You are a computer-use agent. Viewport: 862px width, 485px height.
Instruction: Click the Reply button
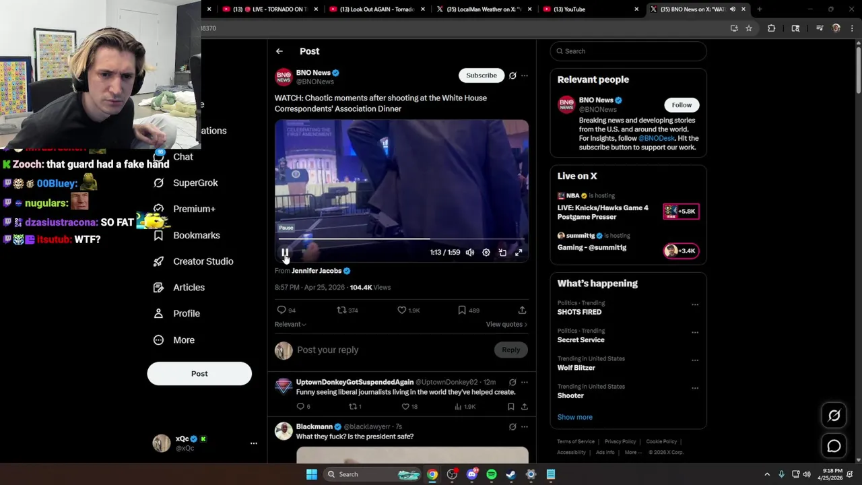[x=511, y=350]
